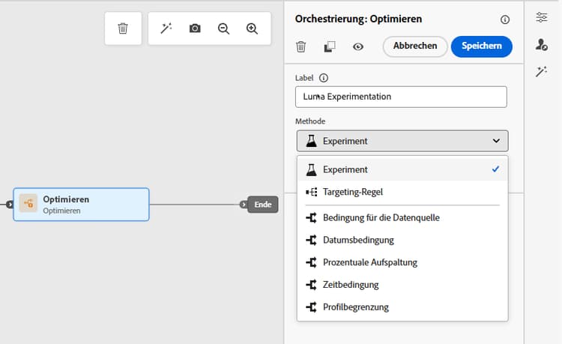Expand the Methode dropdown chevron
Image resolution: width=562 pixels, height=344 pixels.
[496, 141]
